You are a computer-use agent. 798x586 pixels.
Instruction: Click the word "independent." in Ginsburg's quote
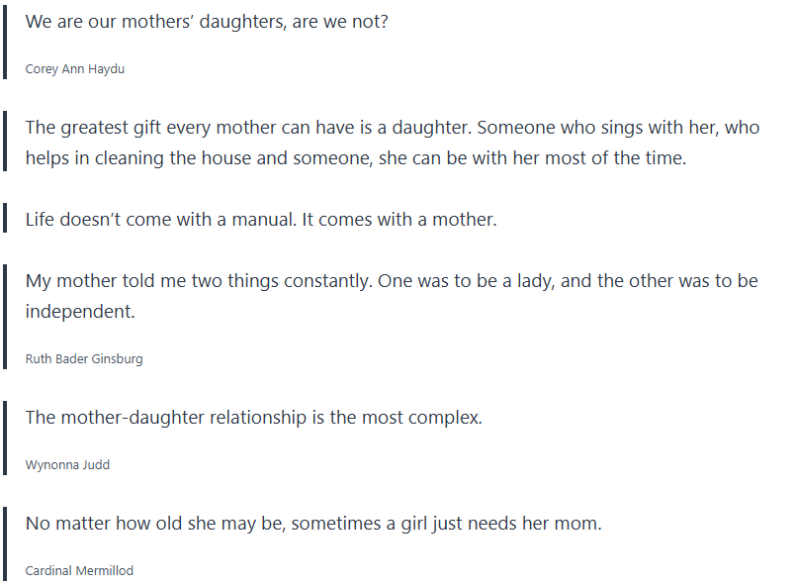pyautogui.click(x=80, y=311)
